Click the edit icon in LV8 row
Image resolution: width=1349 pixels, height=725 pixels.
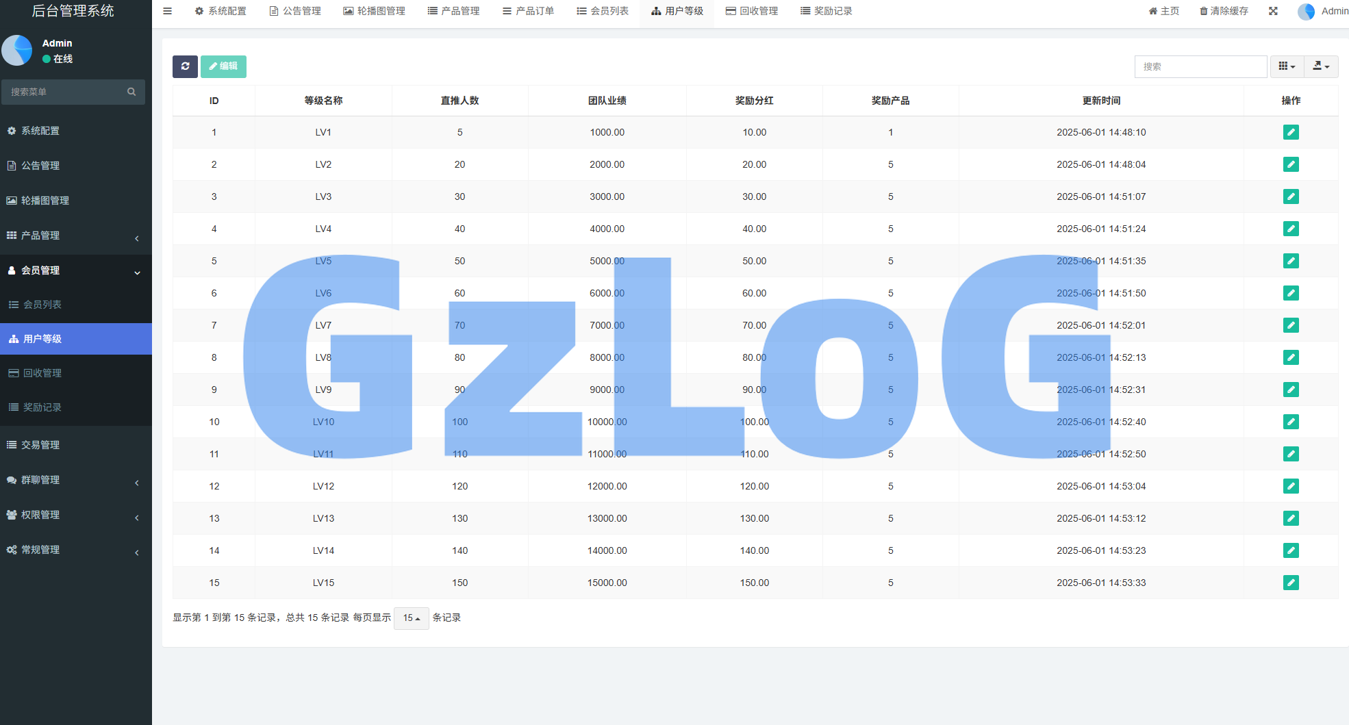tap(1291, 357)
